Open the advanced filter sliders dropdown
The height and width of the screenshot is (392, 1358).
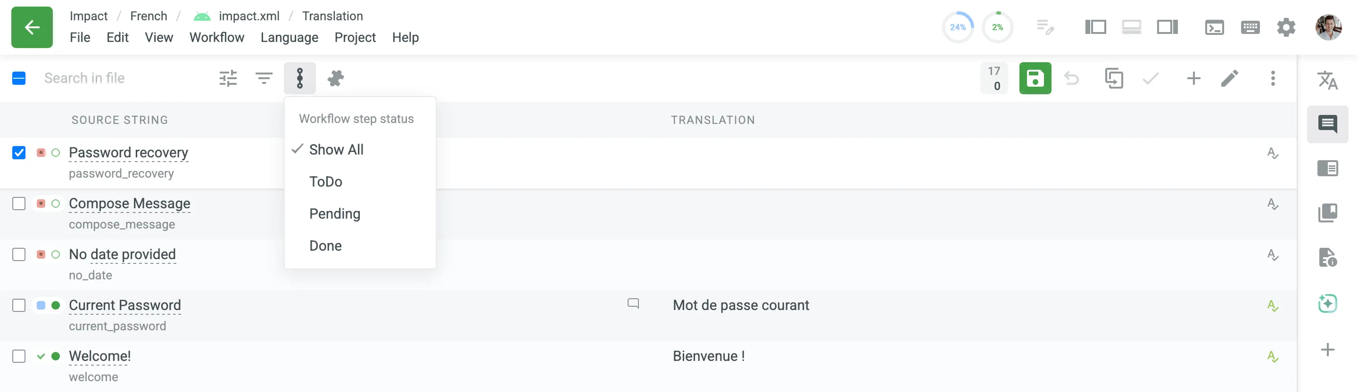[x=228, y=79]
